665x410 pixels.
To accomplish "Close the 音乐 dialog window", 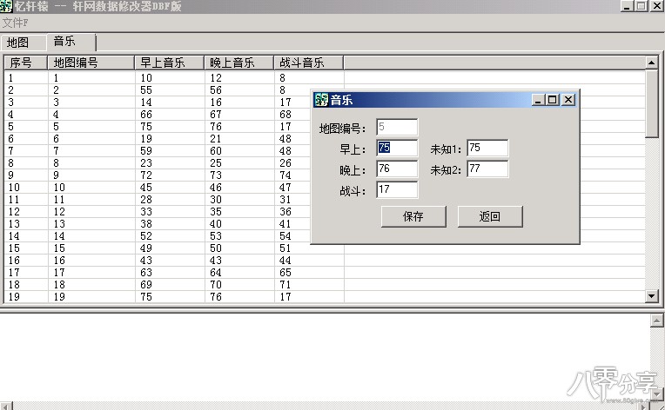I will point(568,100).
